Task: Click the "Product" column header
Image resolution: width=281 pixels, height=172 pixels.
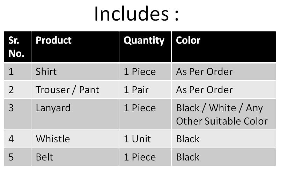Action: pyautogui.click(x=53, y=40)
